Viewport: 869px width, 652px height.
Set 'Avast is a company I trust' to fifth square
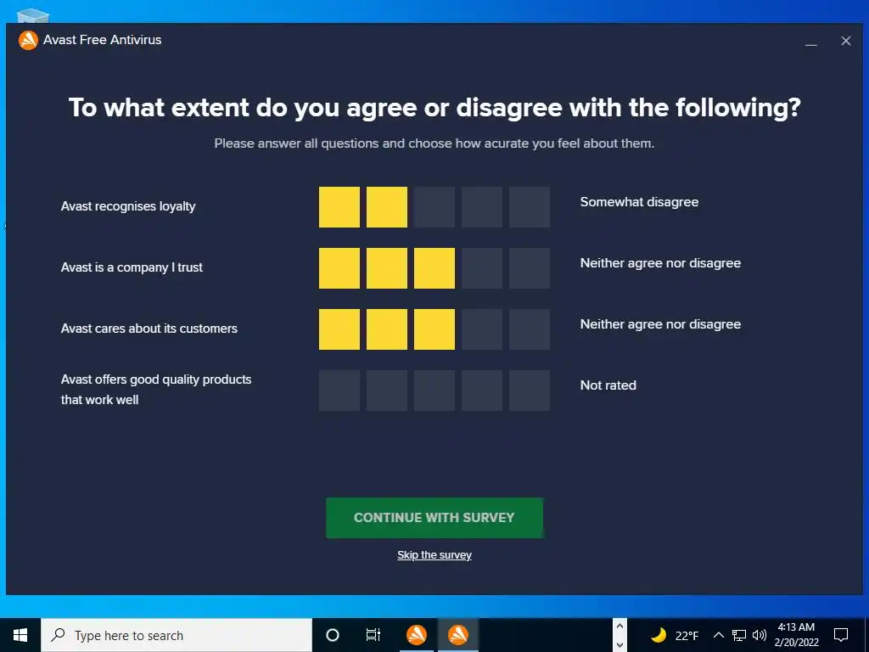530,268
